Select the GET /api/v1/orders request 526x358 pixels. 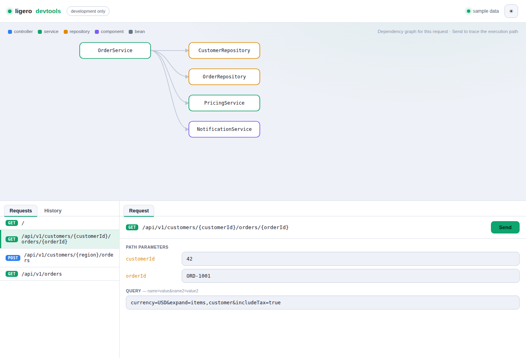[60, 274]
